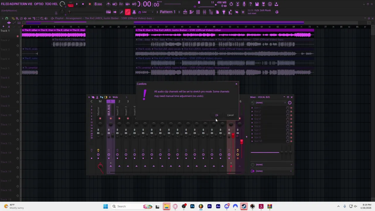Mute Track 2 in the playlist
This screenshot has height=211, width=375.
18,45
